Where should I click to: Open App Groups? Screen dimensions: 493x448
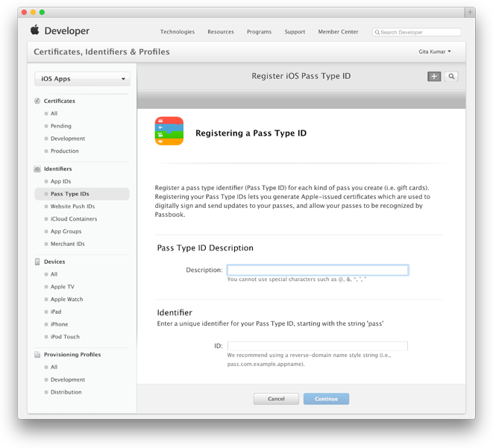click(x=66, y=232)
